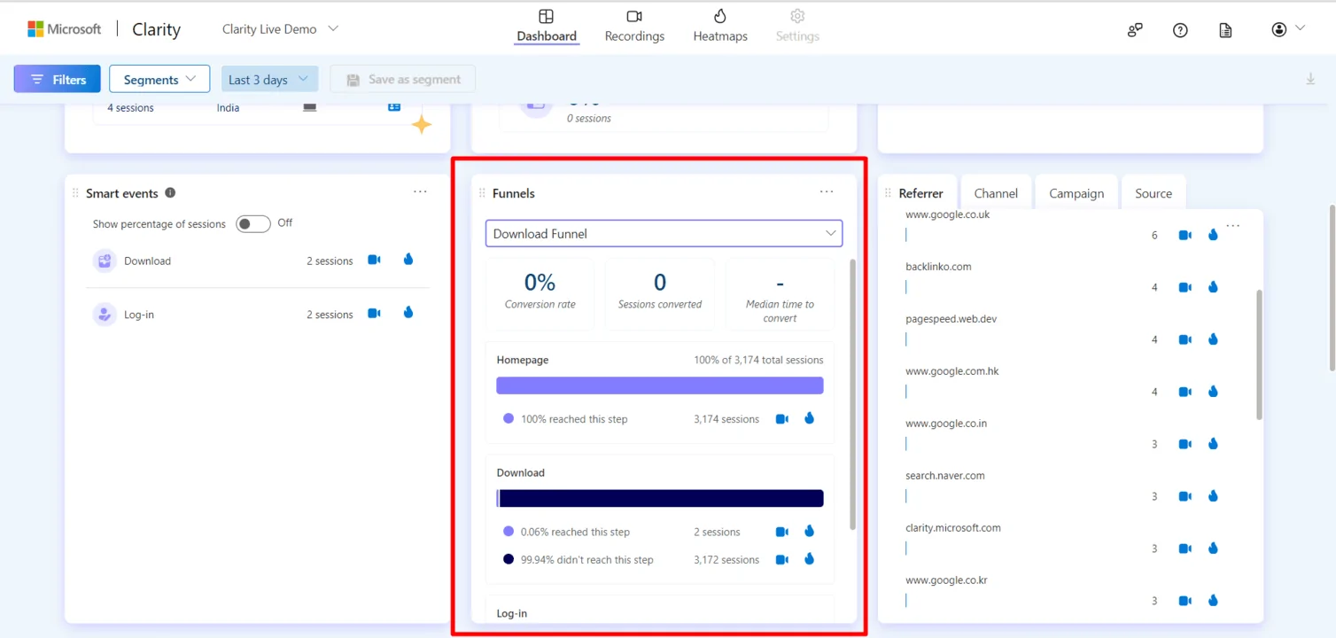Open heatmap for 0.06% reached step
The height and width of the screenshot is (638, 1336).
[x=809, y=532]
